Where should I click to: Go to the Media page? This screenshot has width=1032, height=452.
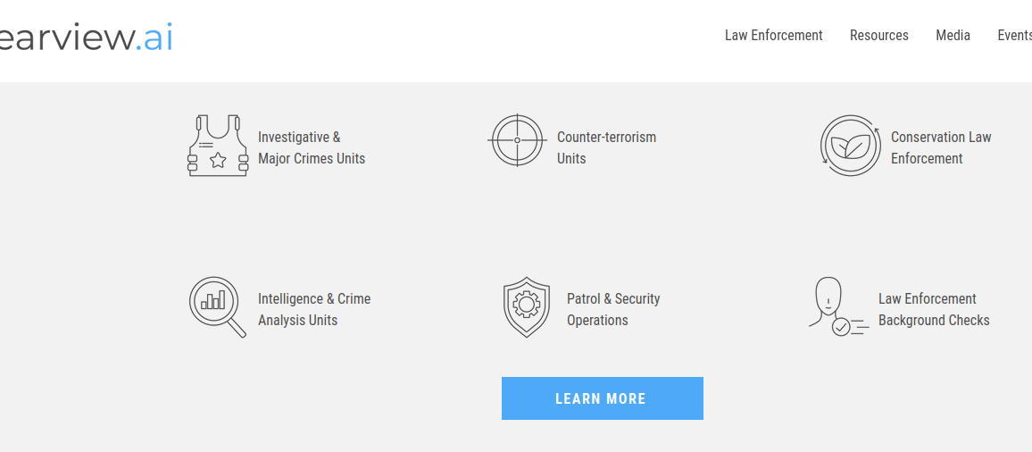pos(953,36)
